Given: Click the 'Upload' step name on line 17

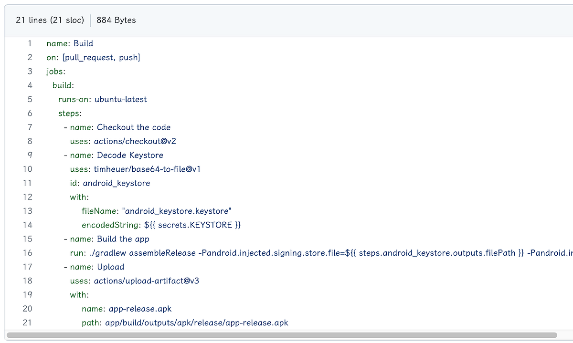Looking at the screenshot, I should pyautogui.click(x=111, y=267).
